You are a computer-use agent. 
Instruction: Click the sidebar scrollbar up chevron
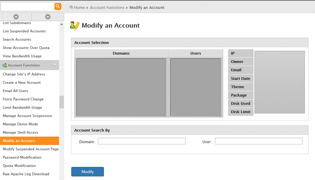(x=61, y=25)
